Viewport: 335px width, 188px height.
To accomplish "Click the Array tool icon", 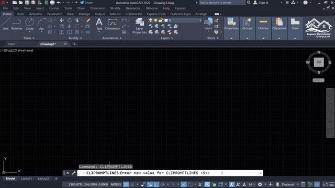I will point(77,32).
